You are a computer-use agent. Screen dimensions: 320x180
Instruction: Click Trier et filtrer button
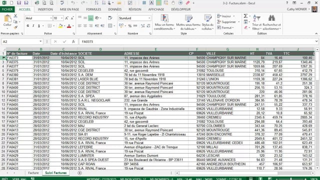click(x=256, y=22)
